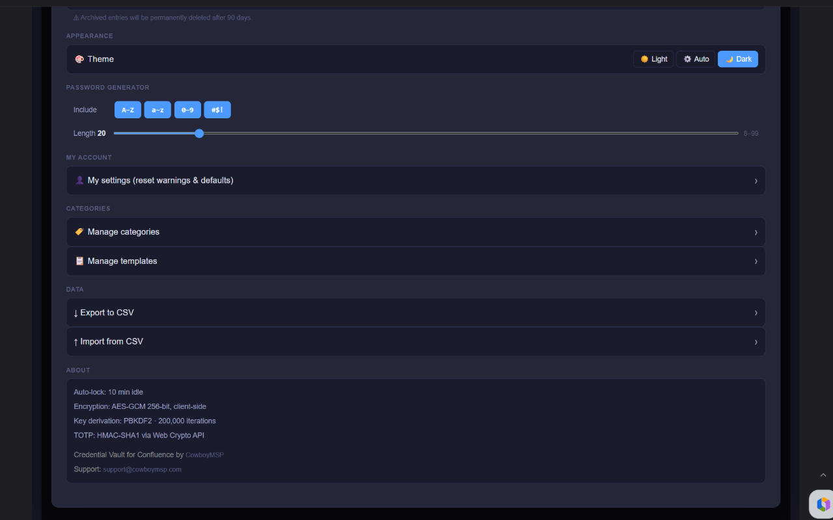Image resolution: width=833 pixels, height=520 pixels.
Task: Open the Manage templates chevron
Action: (x=756, y=261)
